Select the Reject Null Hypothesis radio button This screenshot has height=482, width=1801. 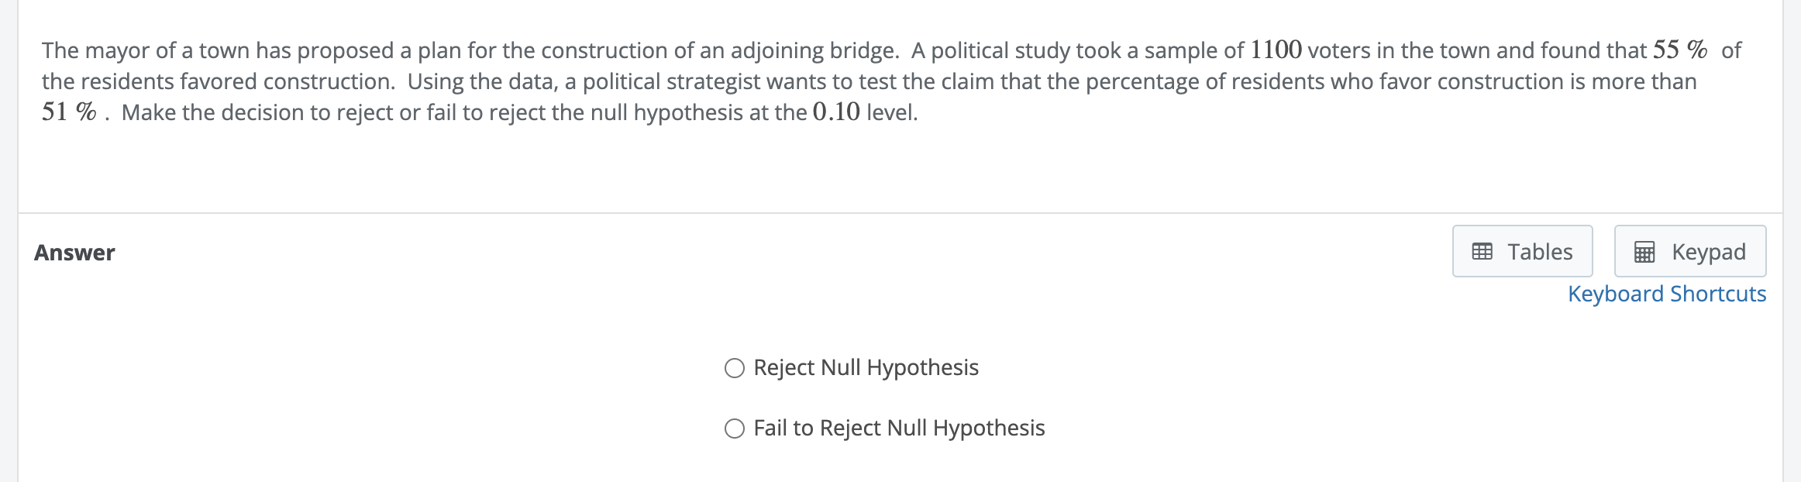pos(734,368)
